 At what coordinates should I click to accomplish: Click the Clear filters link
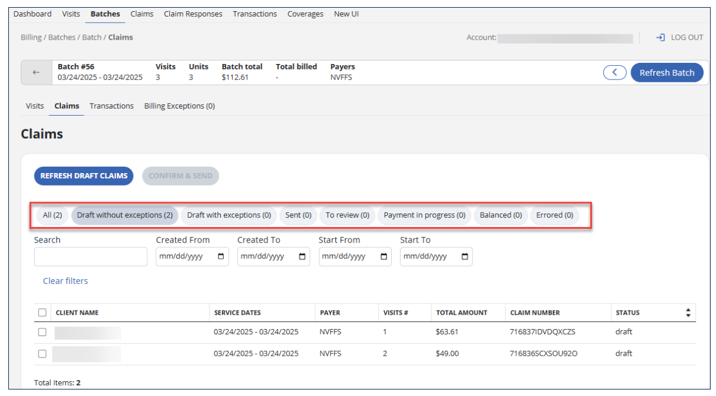[x=65, y=281]
